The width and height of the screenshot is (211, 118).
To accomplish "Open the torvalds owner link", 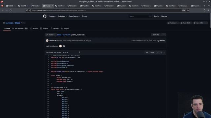I will click(x=9, y=23).
